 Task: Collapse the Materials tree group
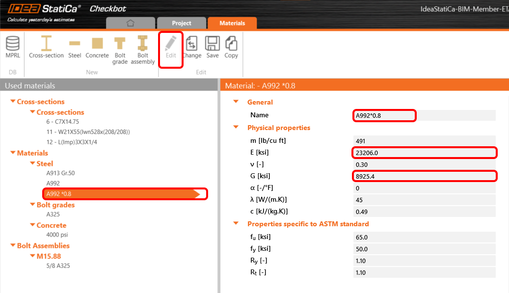pos(13,153)
